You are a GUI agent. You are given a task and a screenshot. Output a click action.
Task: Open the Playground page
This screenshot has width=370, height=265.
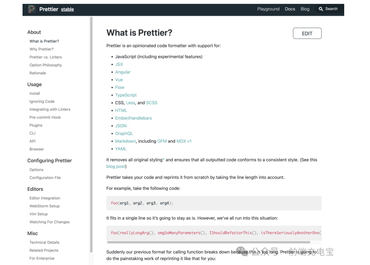tap(268, 9)
